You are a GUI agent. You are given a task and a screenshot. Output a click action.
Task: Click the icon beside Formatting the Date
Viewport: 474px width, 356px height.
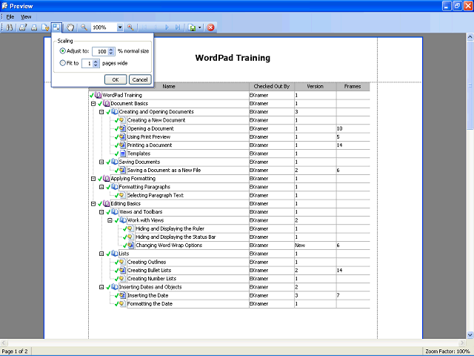tap(122, 303)
